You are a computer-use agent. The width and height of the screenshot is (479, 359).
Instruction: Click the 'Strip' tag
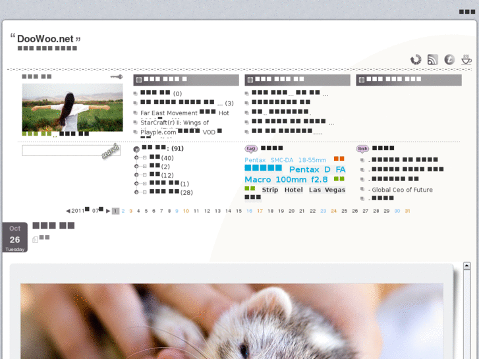click(x=270, y=190)
